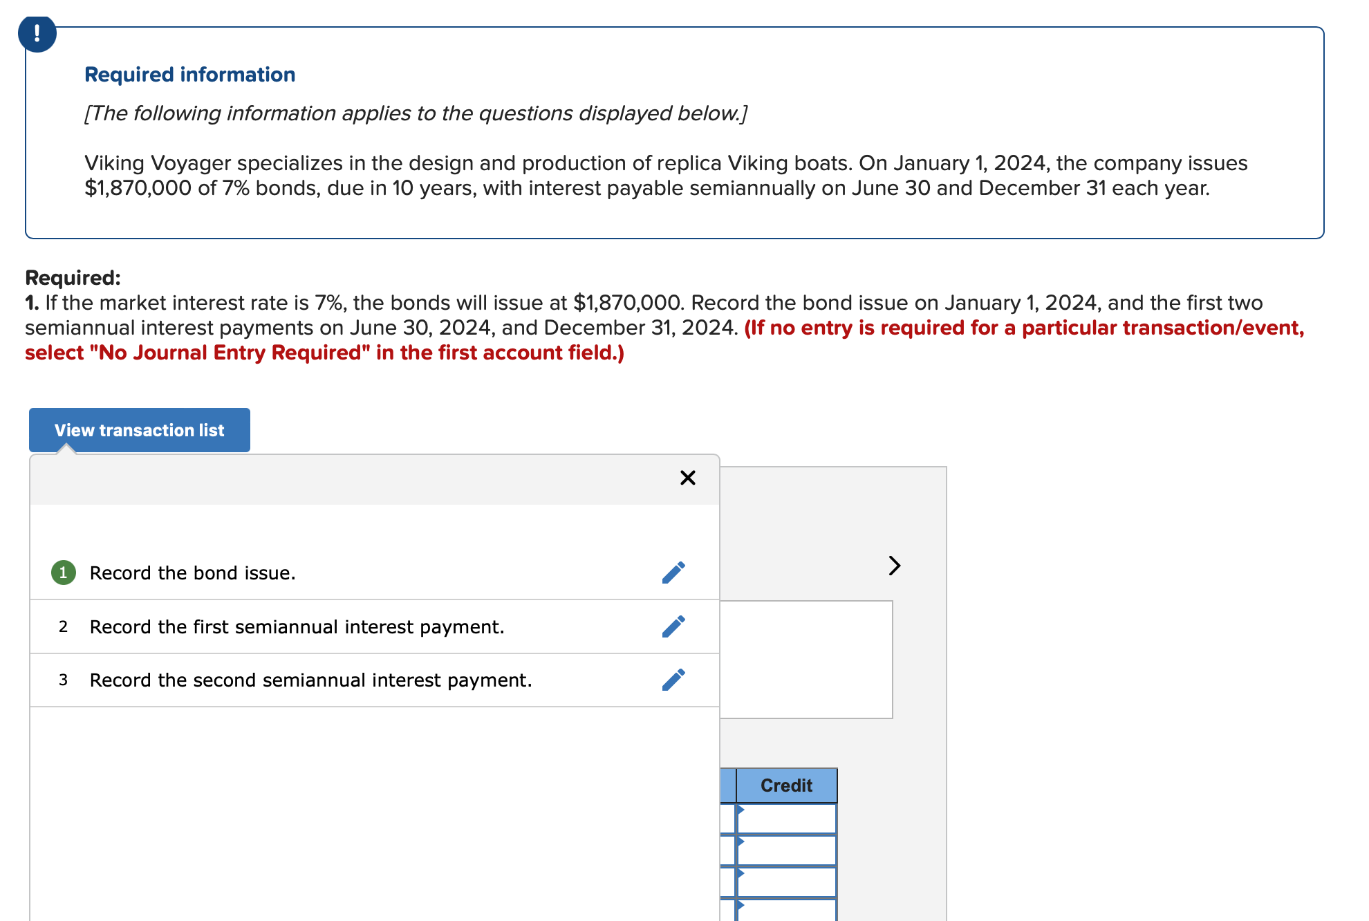Click the green circled number 1
The height and width of the screenshot is (921, 1369).
click(64, 573)
